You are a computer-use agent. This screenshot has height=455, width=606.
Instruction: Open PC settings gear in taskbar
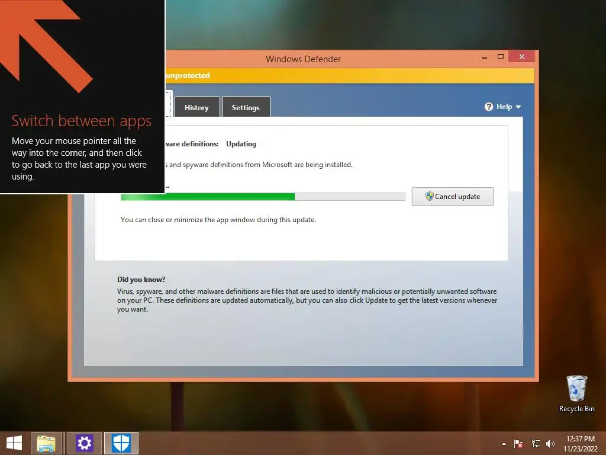click(84, 443)
